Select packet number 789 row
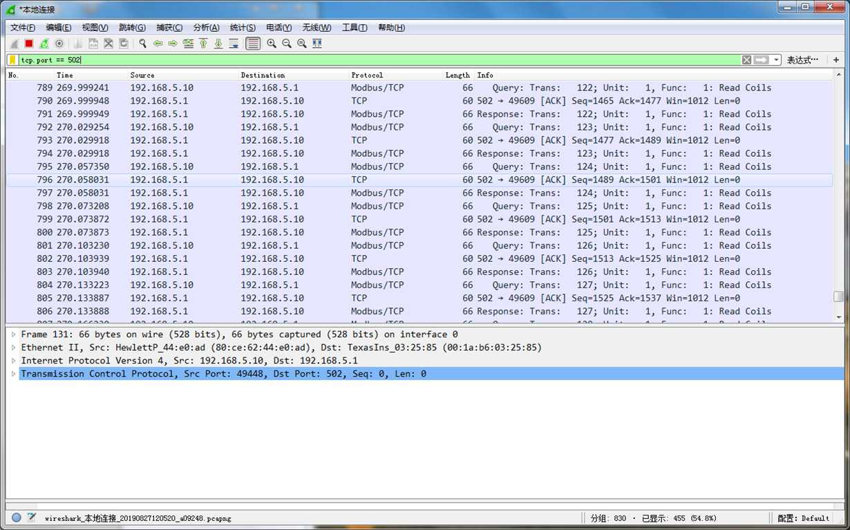 point(419,88)
